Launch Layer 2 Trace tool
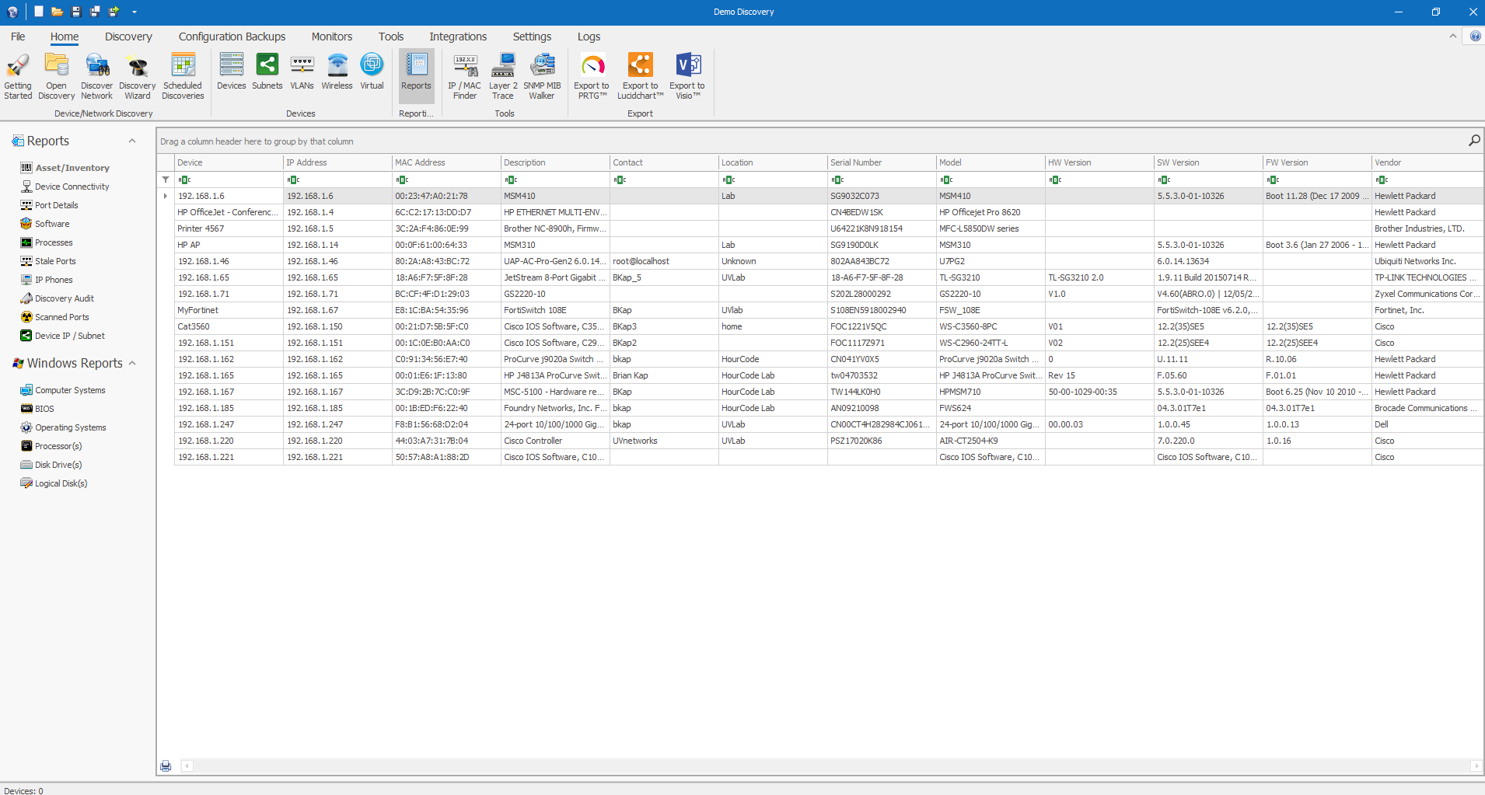Image resolution: width=1485 pixels, height=795 pixels. click(x=503, y=76)
